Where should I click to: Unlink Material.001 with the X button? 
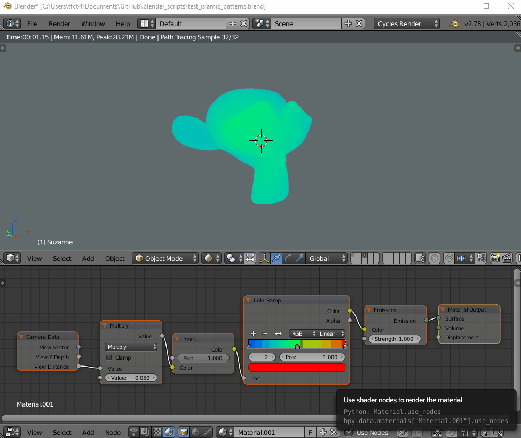coord(335,432)
